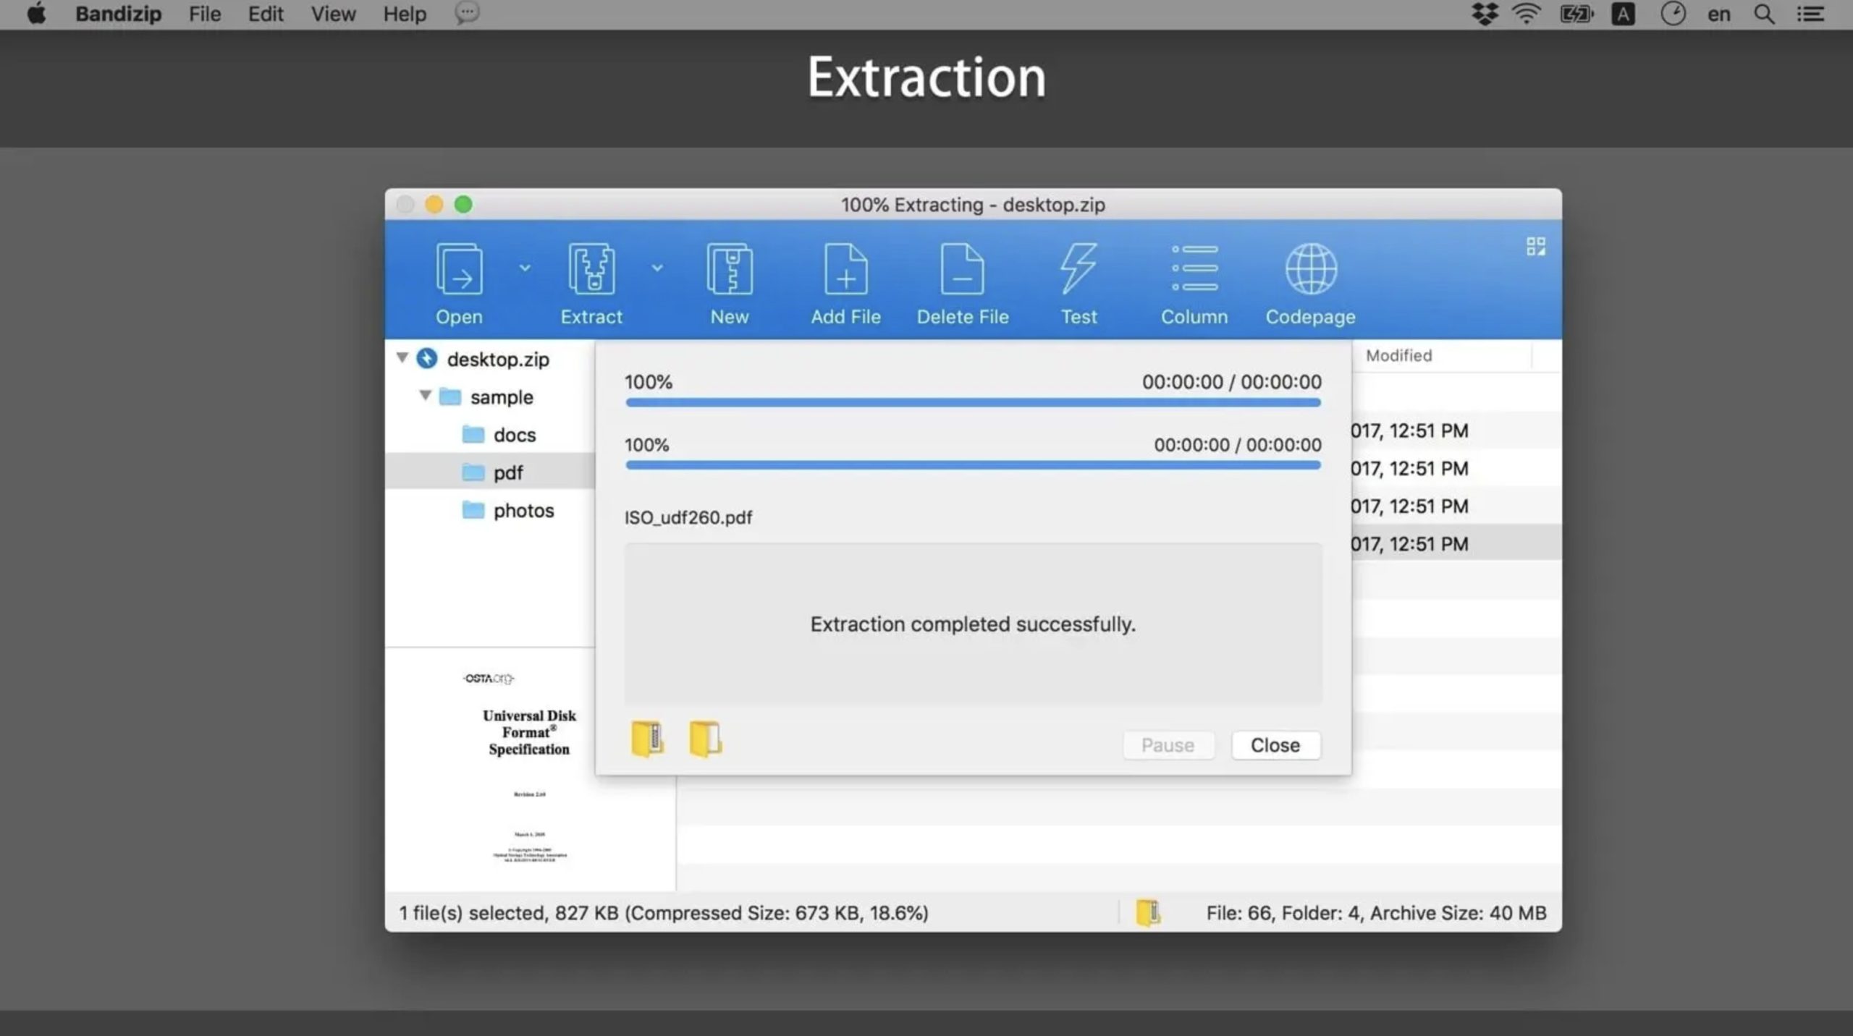1853x1036 pixels.
Task: Click the Open dropdown arrow next to Open
Action: coord(522,267)
